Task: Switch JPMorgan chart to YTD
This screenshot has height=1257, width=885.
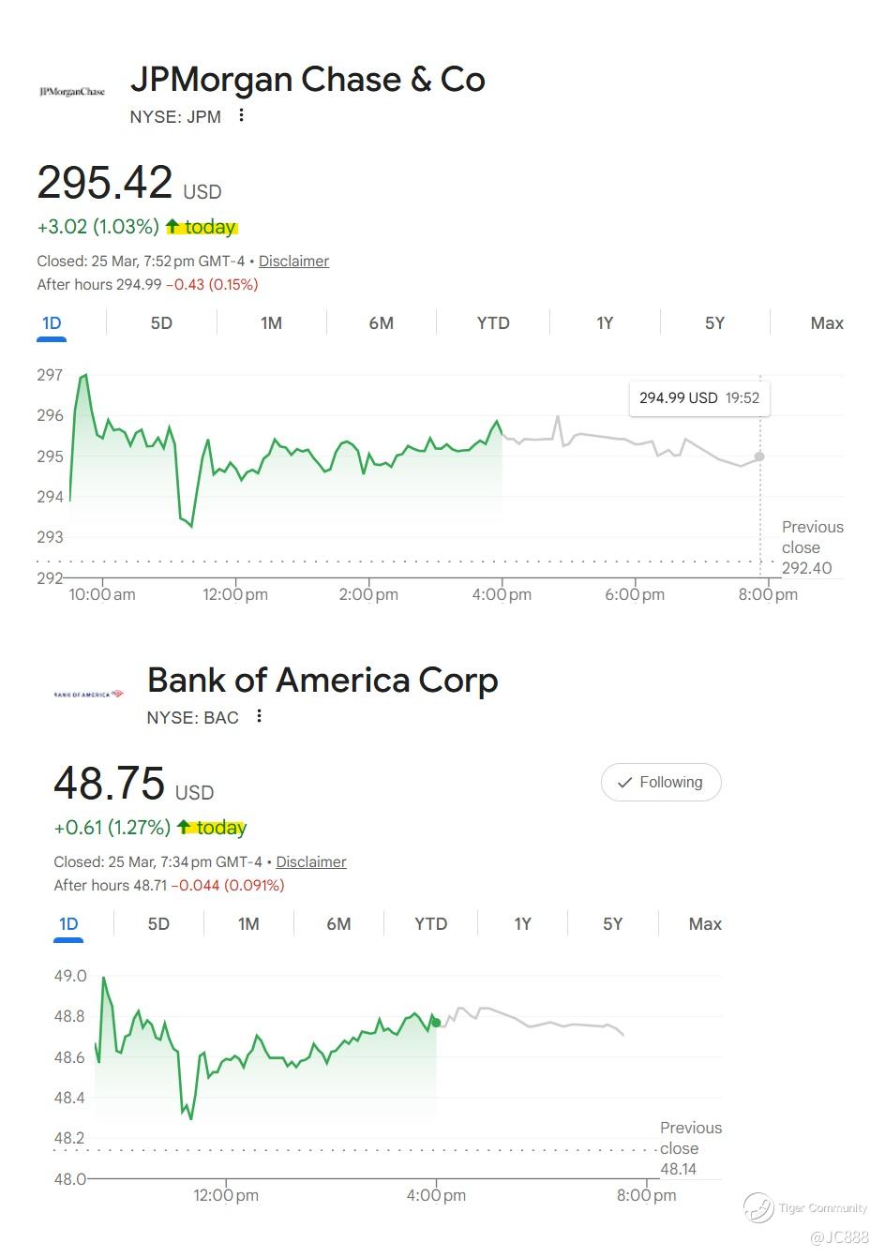Action: (x=493, y=323)
